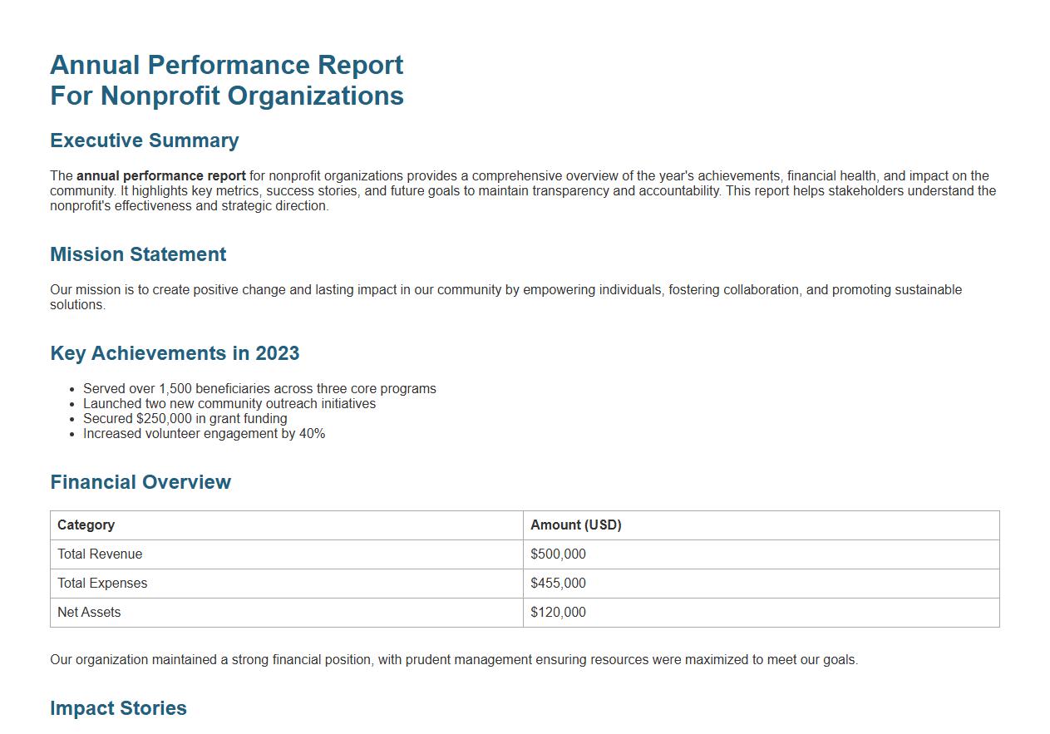This screenshot has width=1050, height=734.
Task: Select the Total Revenue table row
Action: tap(100, 554)
